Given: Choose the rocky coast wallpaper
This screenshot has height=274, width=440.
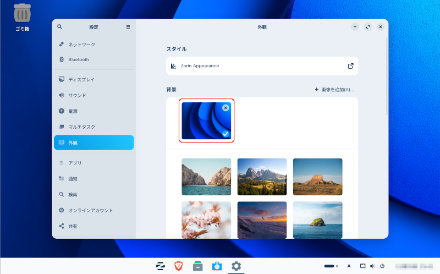Looking at the screenshot, I should [x=206, y=177].
